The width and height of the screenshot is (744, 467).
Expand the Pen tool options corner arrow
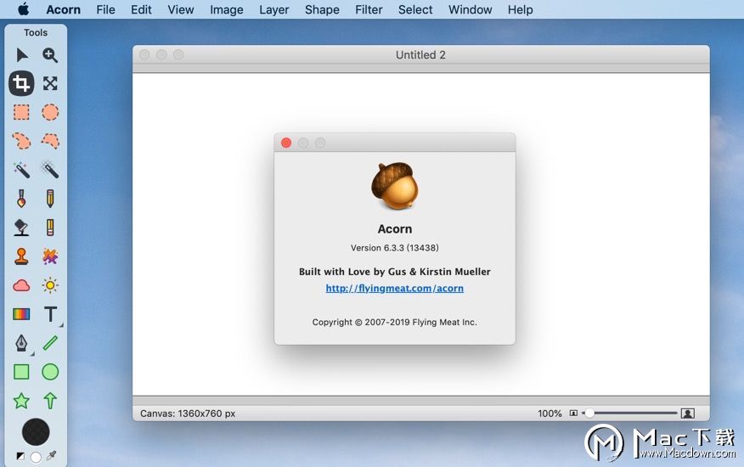tap(32, 354)
